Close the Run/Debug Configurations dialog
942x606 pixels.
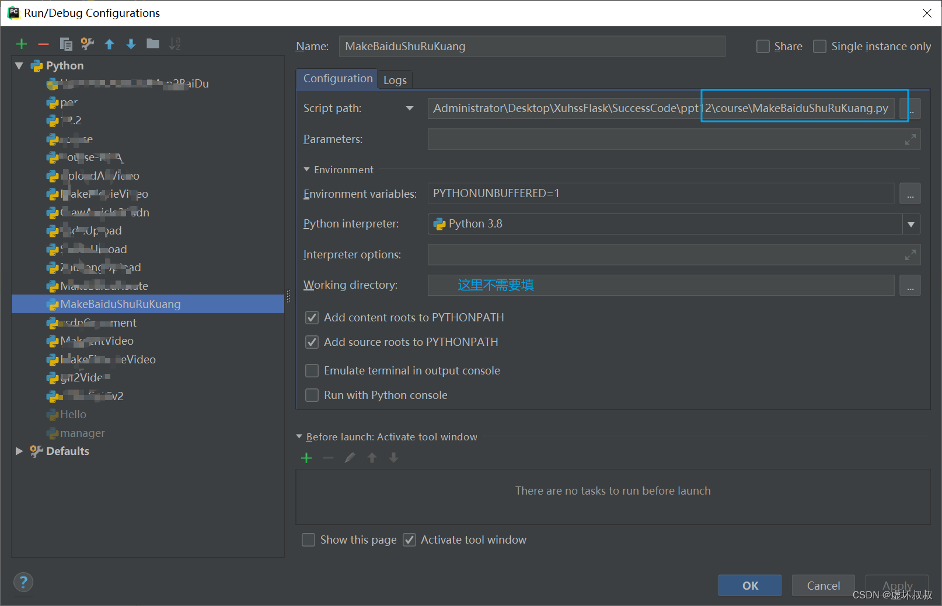(927, 13)
